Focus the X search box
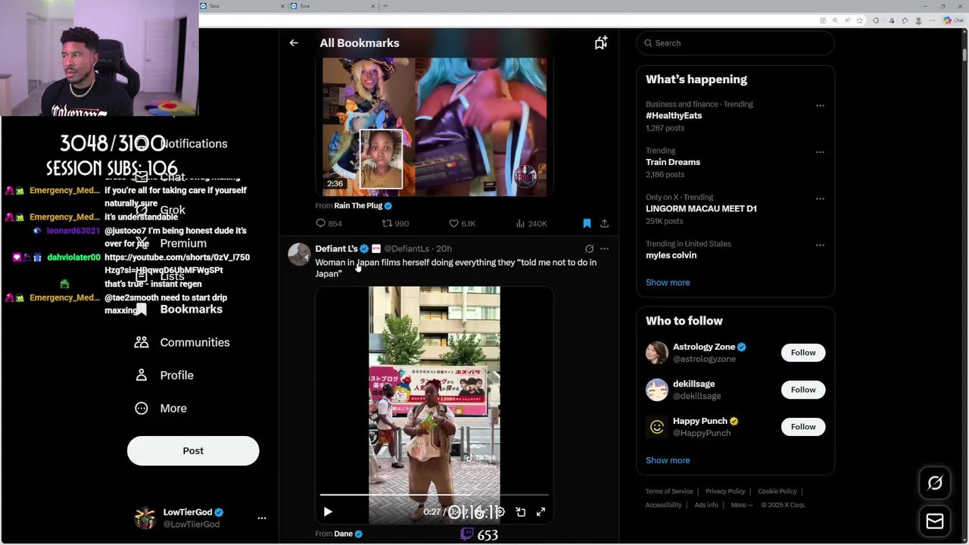 [x=736, y=43]
